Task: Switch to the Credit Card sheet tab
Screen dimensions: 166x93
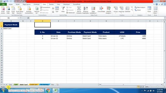Action: tap(33, 84)
